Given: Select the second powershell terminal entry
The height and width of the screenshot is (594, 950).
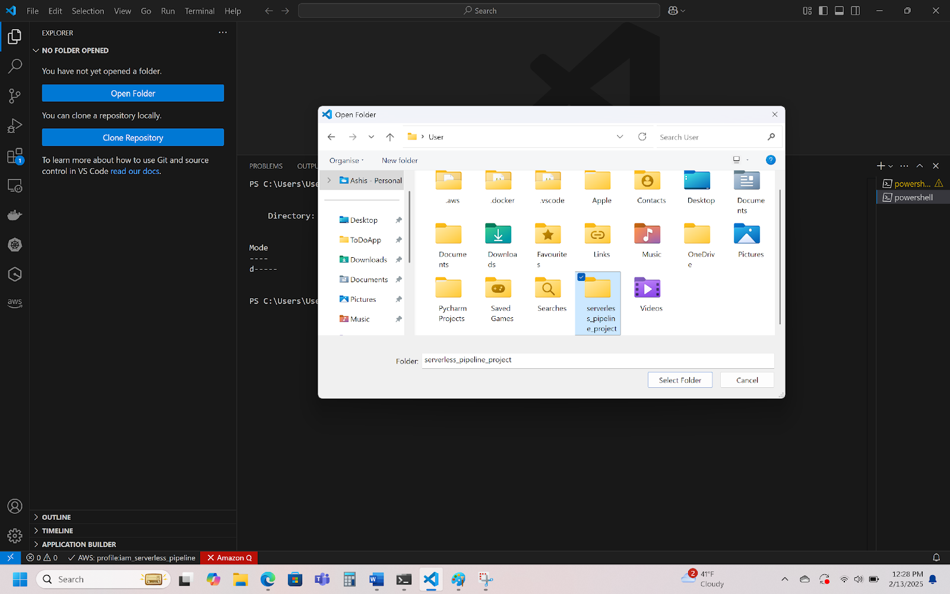Looking at the screenshot, I should click(913, 197).
